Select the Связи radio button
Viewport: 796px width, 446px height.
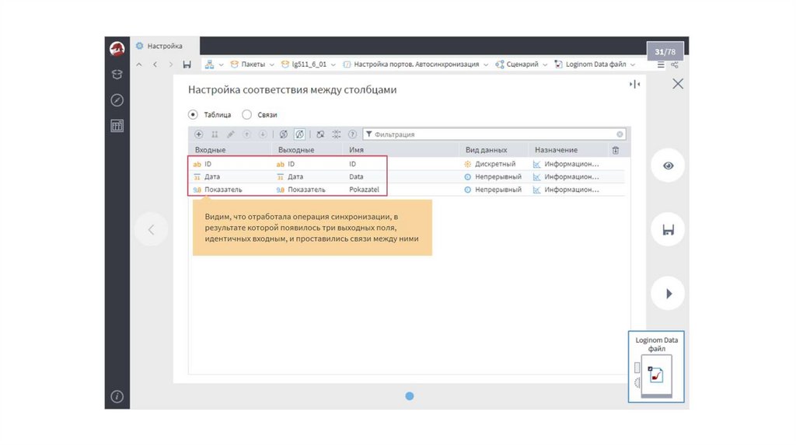247,114
